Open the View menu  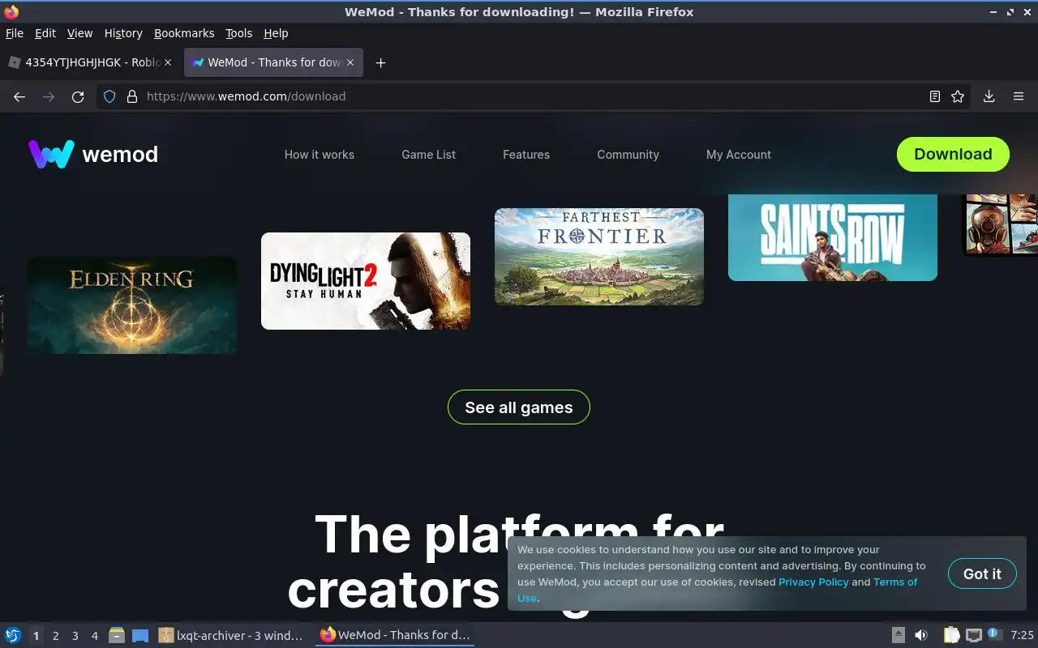(79, 33)
